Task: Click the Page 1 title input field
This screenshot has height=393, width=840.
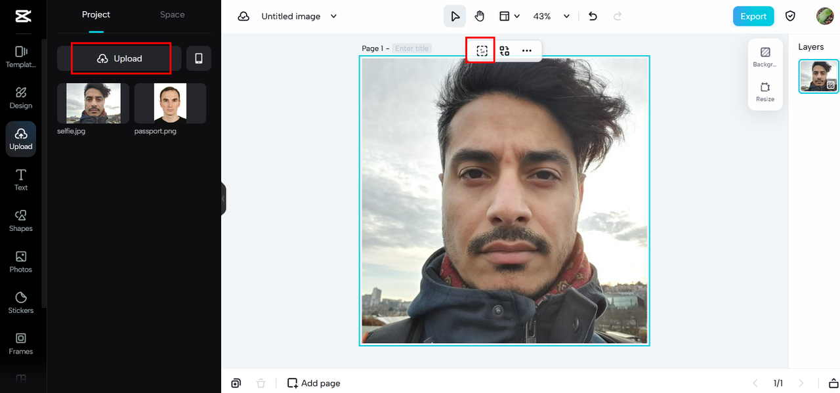Action: click(x=412, y=49)
